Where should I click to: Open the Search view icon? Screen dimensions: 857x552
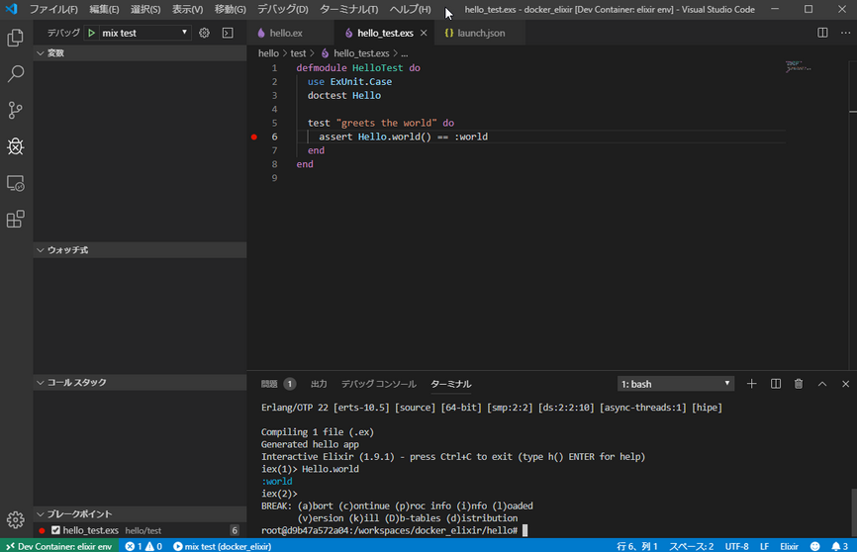[16, 74]
